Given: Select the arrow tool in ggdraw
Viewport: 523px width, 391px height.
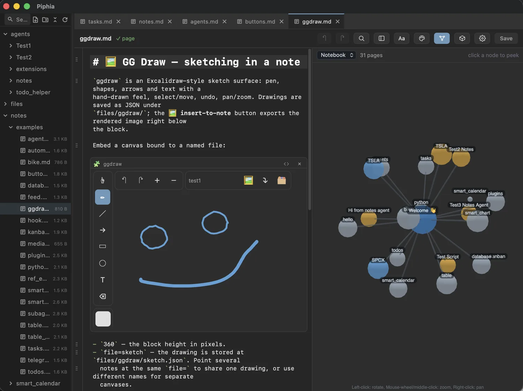Looking at the screenshot, I should pyautogui.click(x=103, y=230).
